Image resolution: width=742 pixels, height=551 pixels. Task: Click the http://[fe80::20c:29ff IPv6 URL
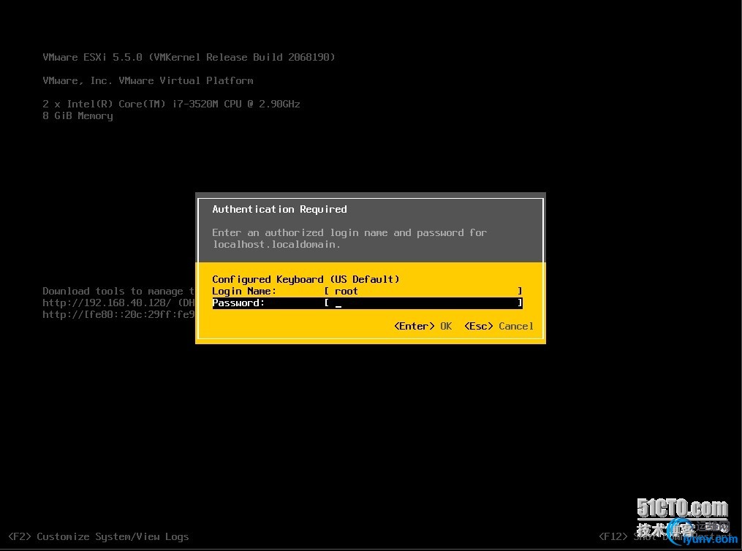point(118,314)
